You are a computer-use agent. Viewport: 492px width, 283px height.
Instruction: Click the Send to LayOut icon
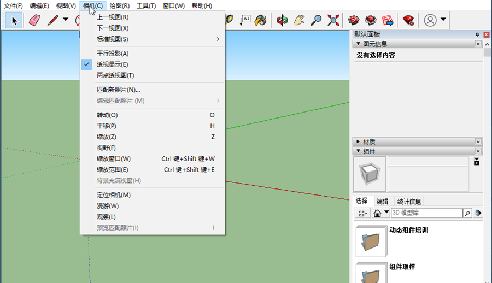pyautogui.click(x=388, y=20)
